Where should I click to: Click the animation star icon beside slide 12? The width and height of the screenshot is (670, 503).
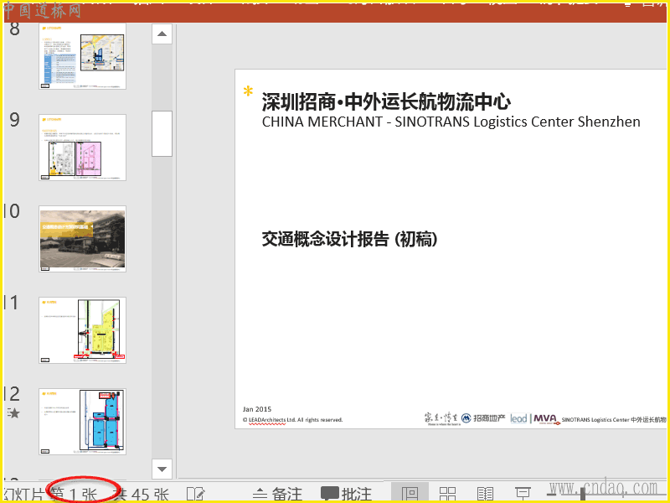[13, 413]
